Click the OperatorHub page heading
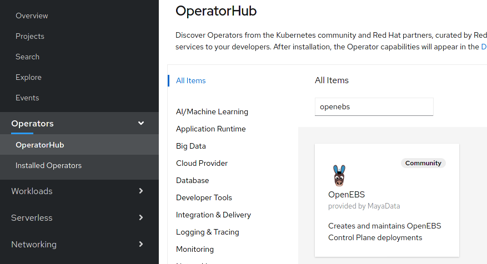Screen dimensions: 487x264 click(216, 11)
